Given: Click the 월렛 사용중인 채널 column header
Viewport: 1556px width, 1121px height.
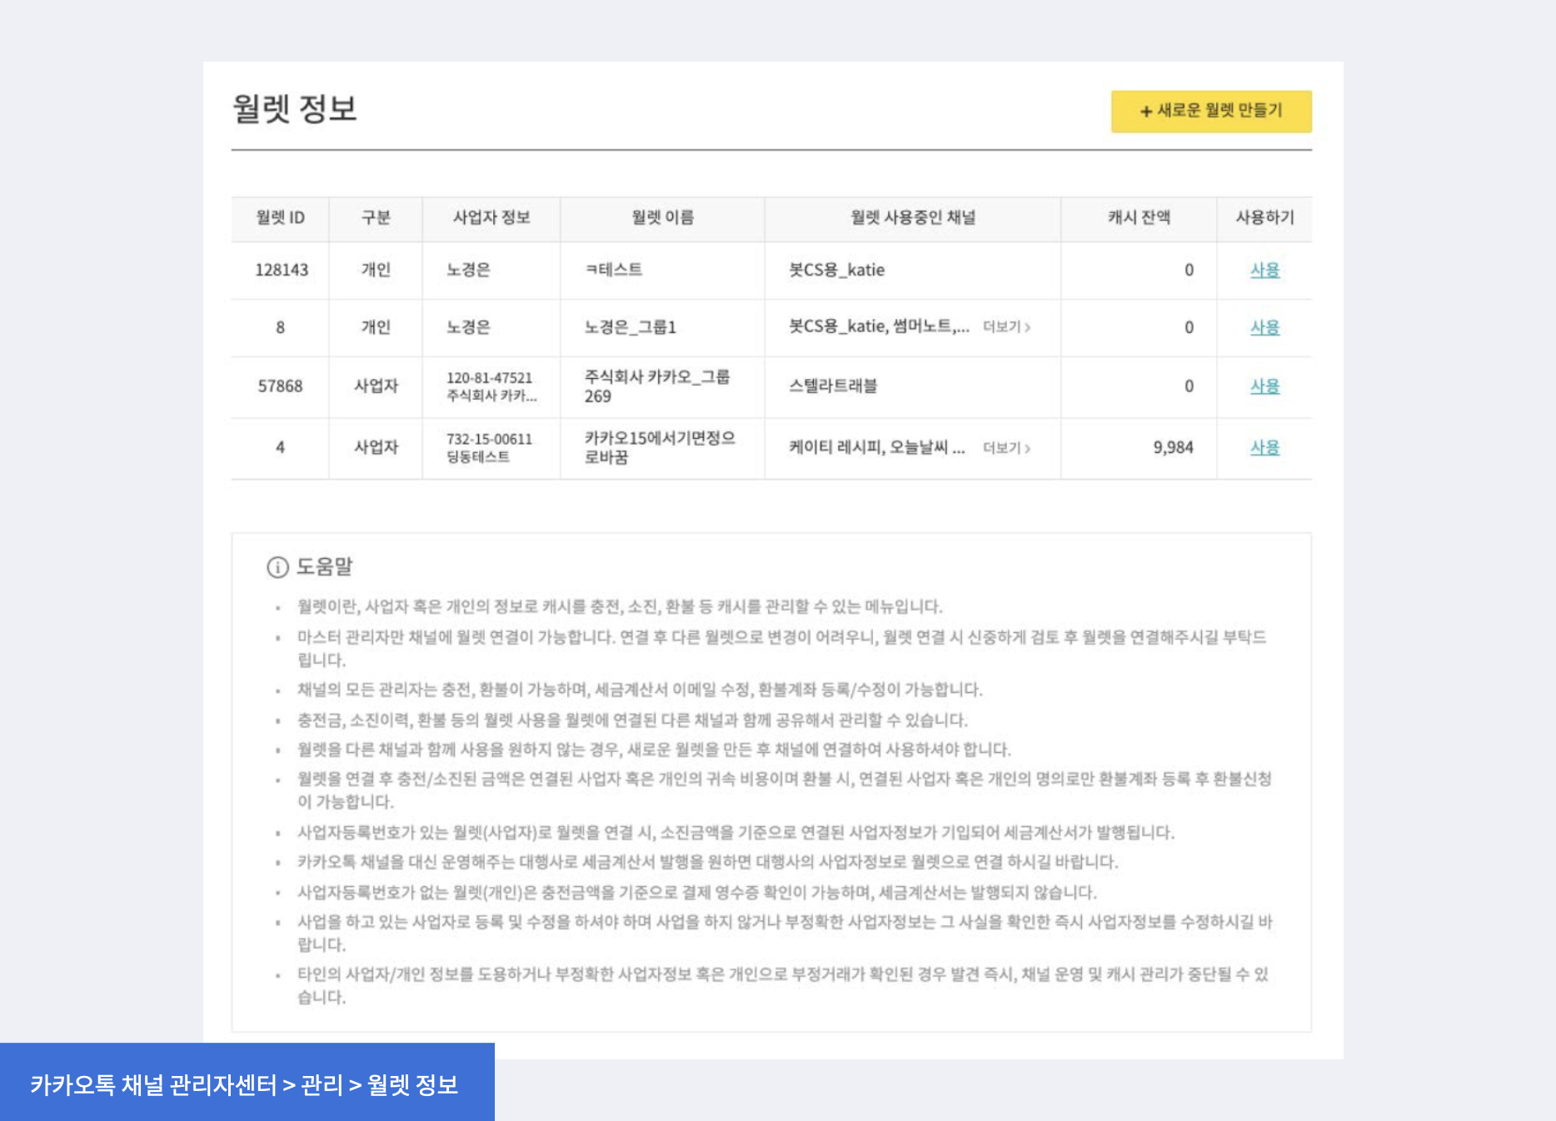Looking at the screenshot, I should point(912,218).
